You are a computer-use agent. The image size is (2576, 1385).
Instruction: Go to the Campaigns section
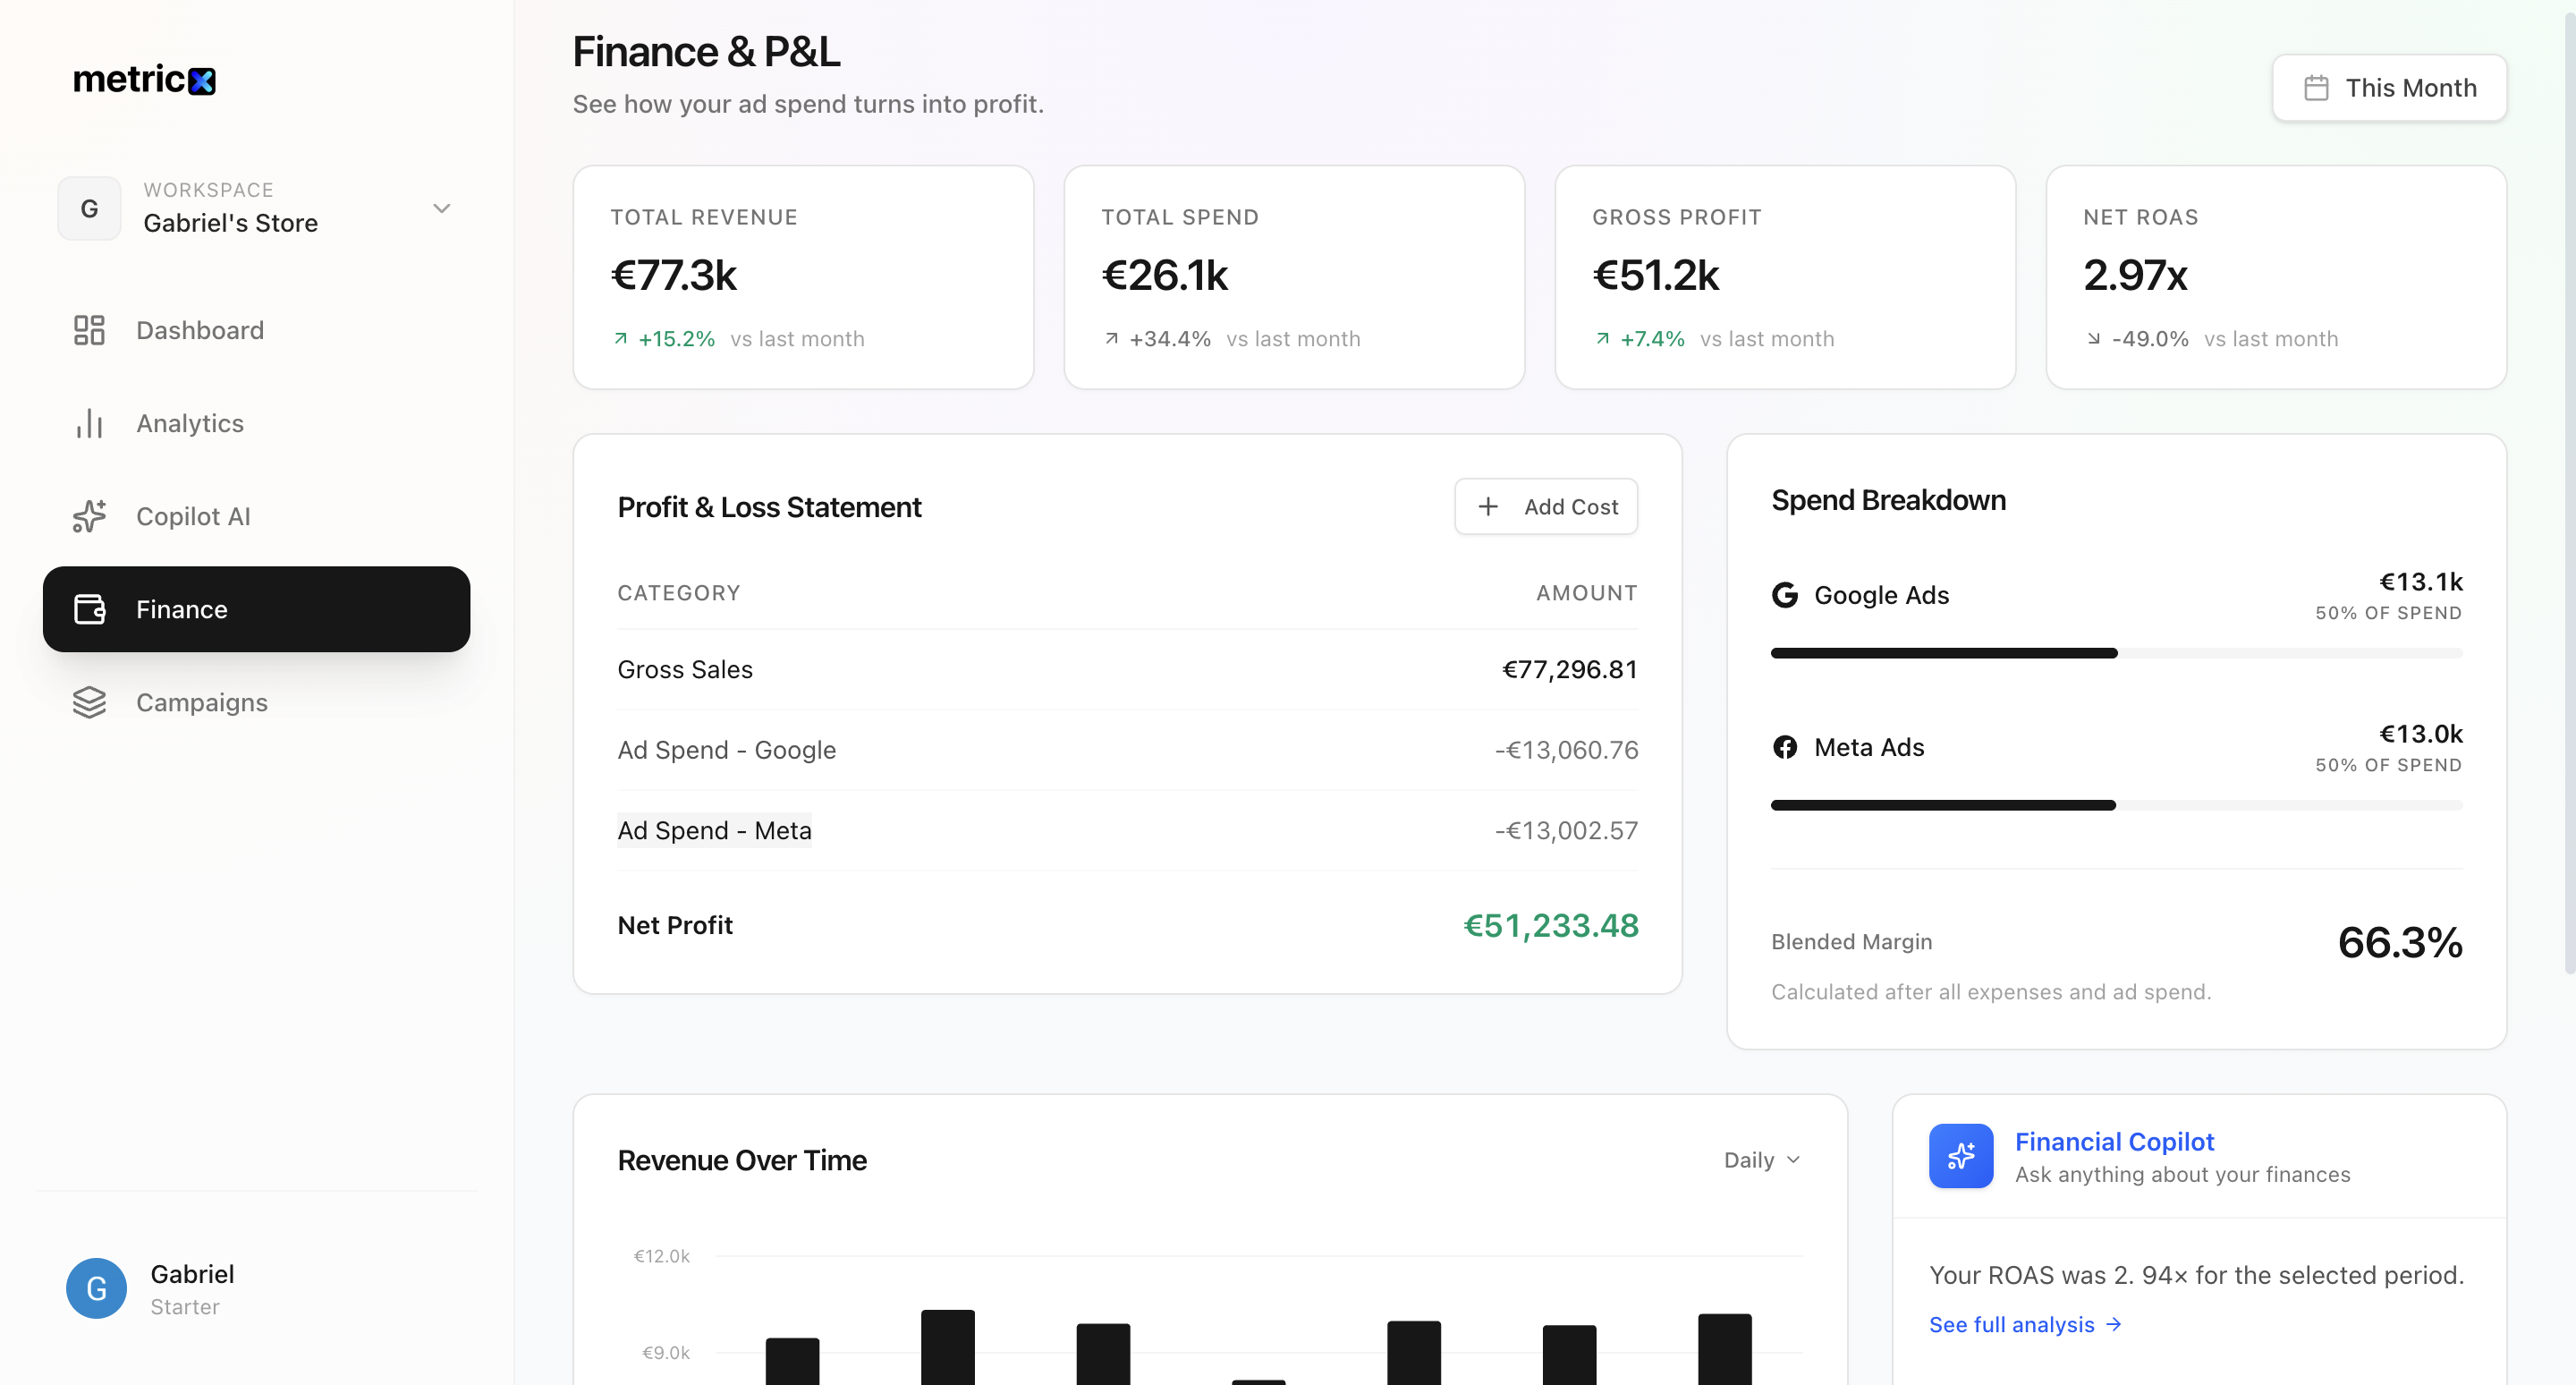tap(201, 702)
